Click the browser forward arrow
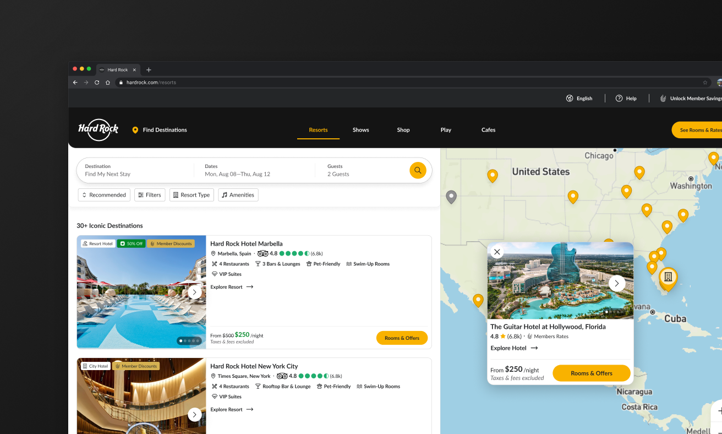The width and height of the screenshot is (722, 434). point(86,83)
